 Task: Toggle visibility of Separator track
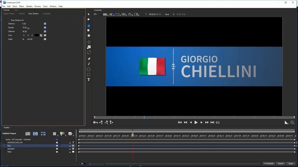tap(57, 148)
